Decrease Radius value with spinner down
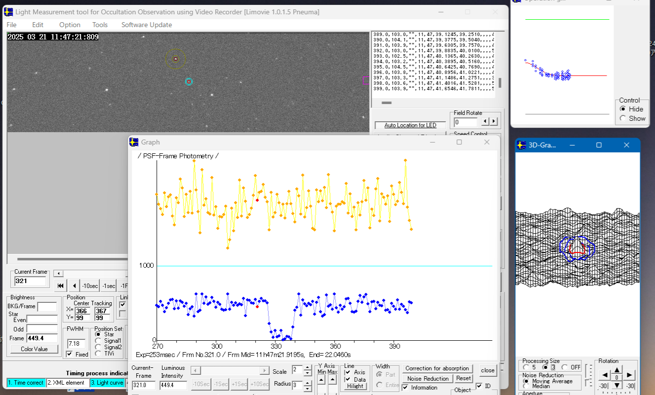 (x=308, y=388)
